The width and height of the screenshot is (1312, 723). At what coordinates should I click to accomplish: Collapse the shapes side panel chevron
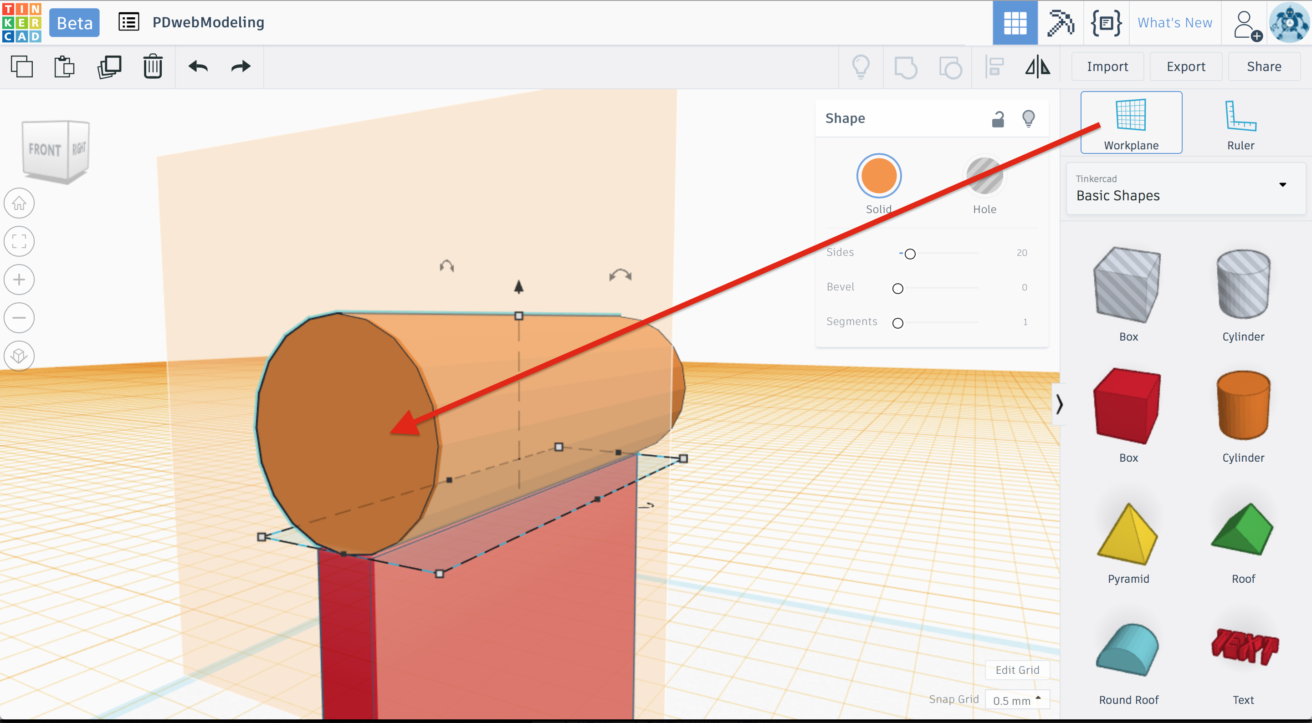click(1059, 404)
